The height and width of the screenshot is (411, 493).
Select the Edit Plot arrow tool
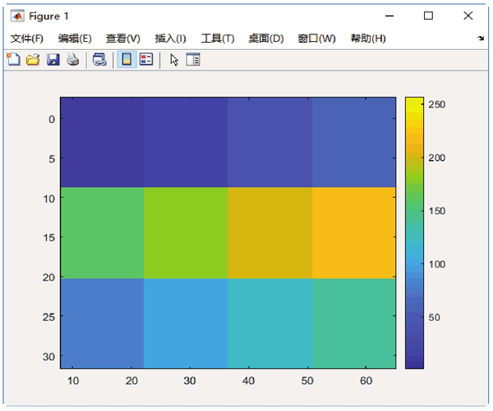point(174,60)
